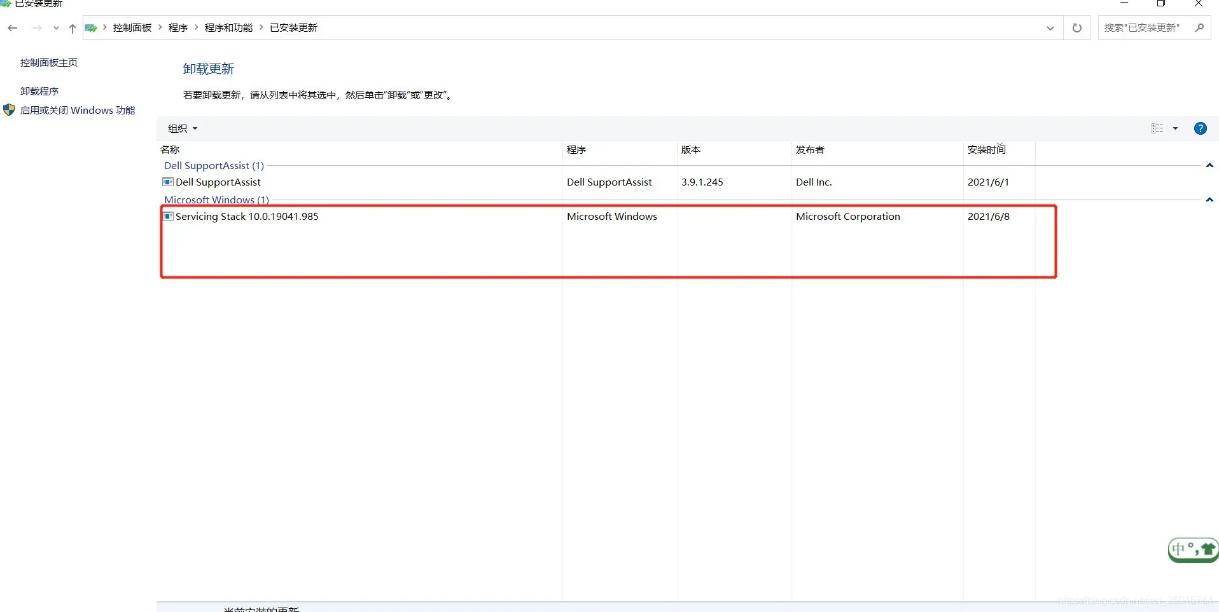Select the Dell SupportAssist entry icon
The width and height of the screenshot is (1219, 612).
point(168,182)
